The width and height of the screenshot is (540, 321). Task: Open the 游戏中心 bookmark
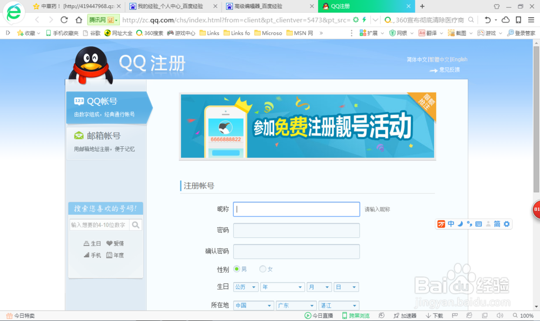click(x=181, y=33)
